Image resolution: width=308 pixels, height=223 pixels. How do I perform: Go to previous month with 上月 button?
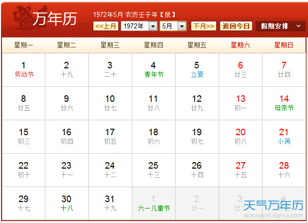point(106,26)
